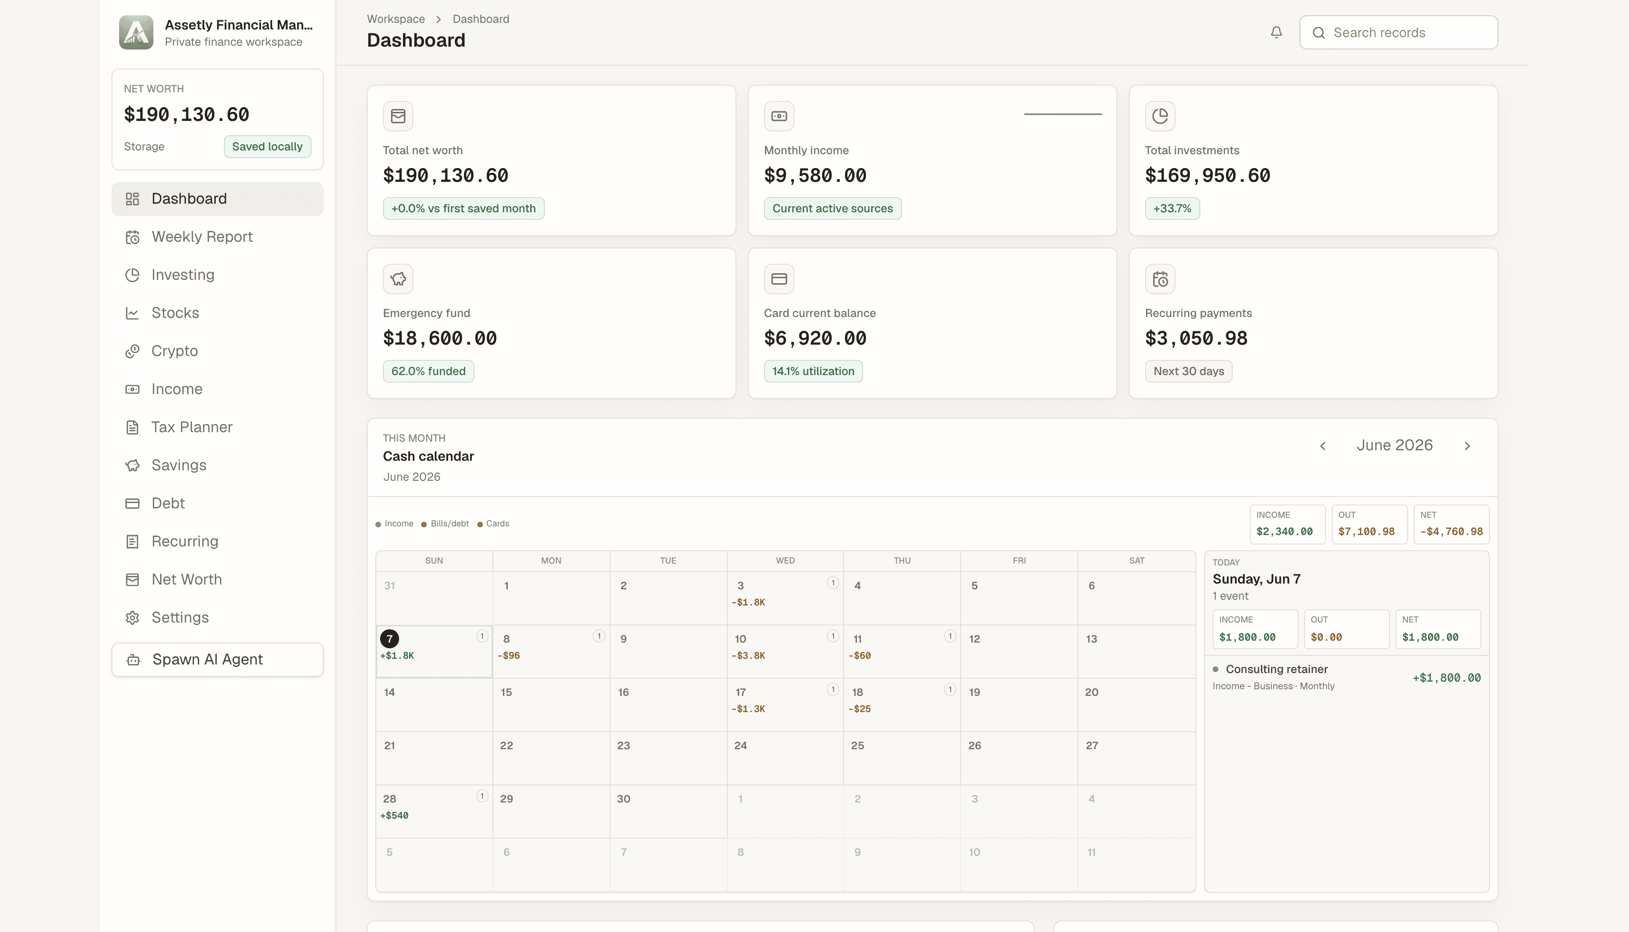Open the Savings page
This screenshot has width=1629, height=932.
pos(218,466)
